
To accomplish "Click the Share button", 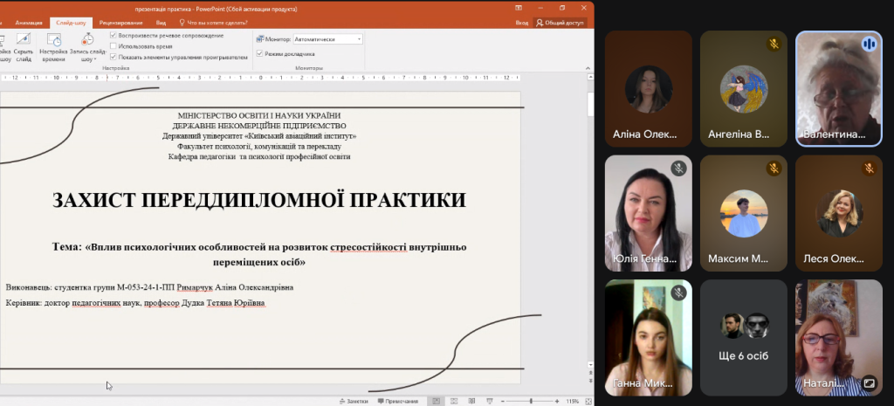I will point(560,23).
